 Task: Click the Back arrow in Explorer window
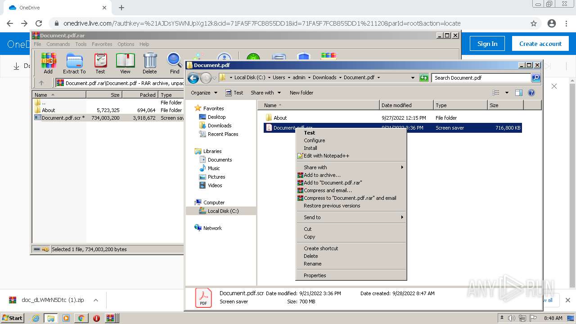(x=193, y=78)
